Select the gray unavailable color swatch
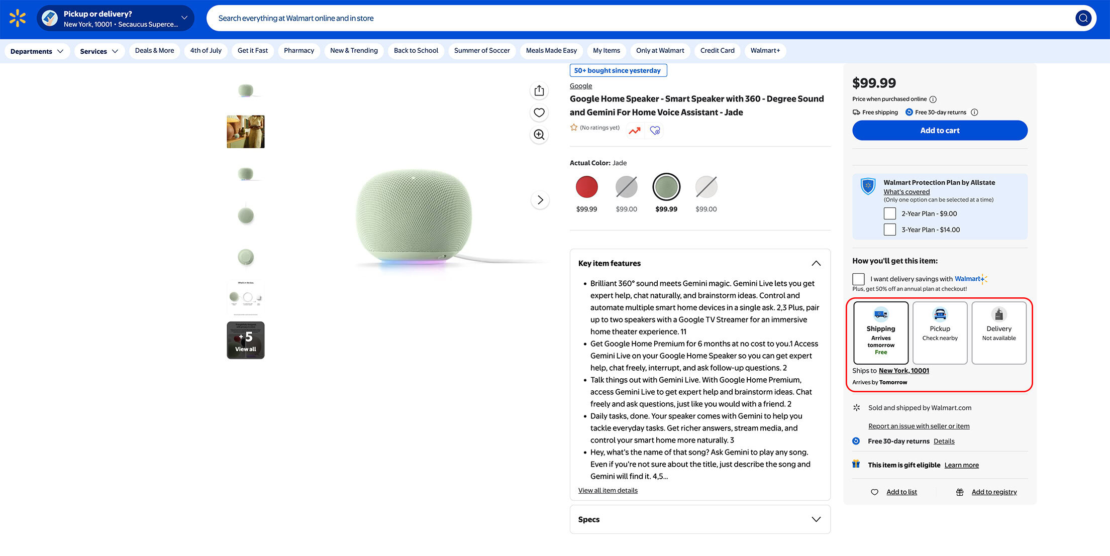This screenshot has width=1110, height=556. (627, 187)
